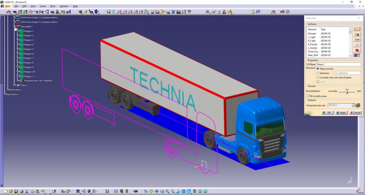This screenshot has height=195, width=365.
Task: Click the OK button in Silhouette dialog
Action: point(328,112)
